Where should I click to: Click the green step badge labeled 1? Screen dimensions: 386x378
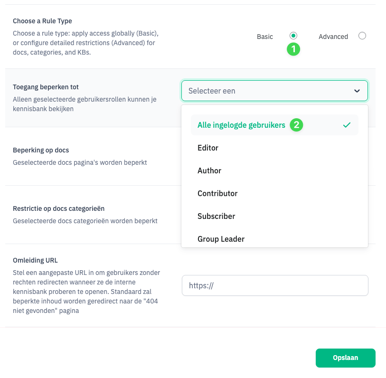[293, 49]
